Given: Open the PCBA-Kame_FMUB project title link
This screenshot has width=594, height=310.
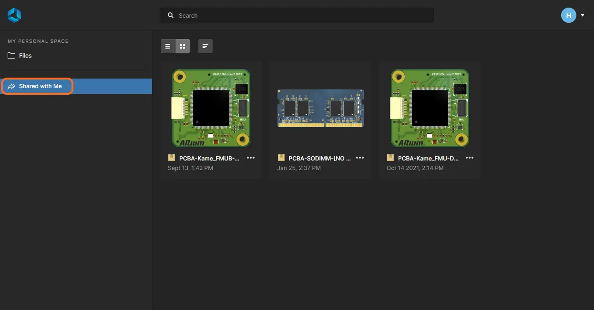Looking at the screenshot, I should click(209, 158).
